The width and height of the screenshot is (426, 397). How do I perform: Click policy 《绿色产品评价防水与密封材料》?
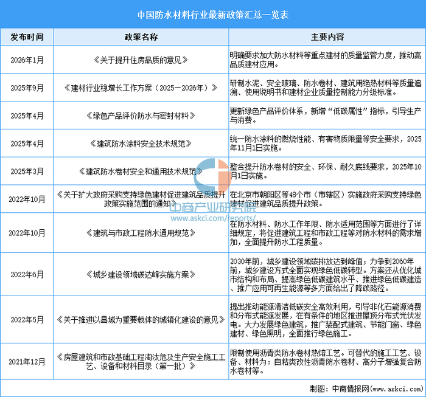[x=141, y=116]
